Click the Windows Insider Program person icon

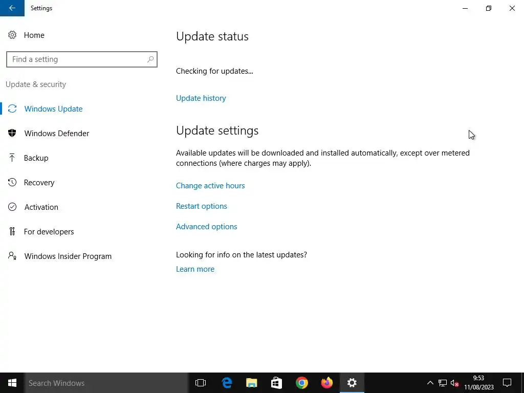click(x=12, y=256)
